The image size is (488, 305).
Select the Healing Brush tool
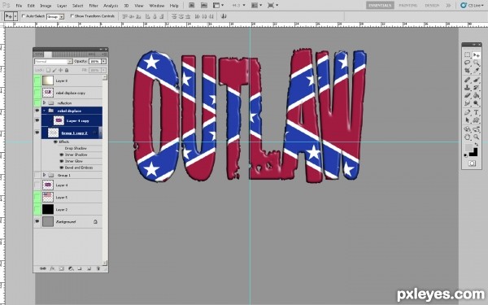click(467, 80)
